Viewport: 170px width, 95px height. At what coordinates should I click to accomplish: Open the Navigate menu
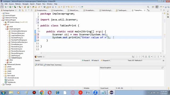(25, 4)
